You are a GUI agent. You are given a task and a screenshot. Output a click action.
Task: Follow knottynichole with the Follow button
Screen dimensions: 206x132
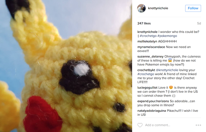point(193,8)
